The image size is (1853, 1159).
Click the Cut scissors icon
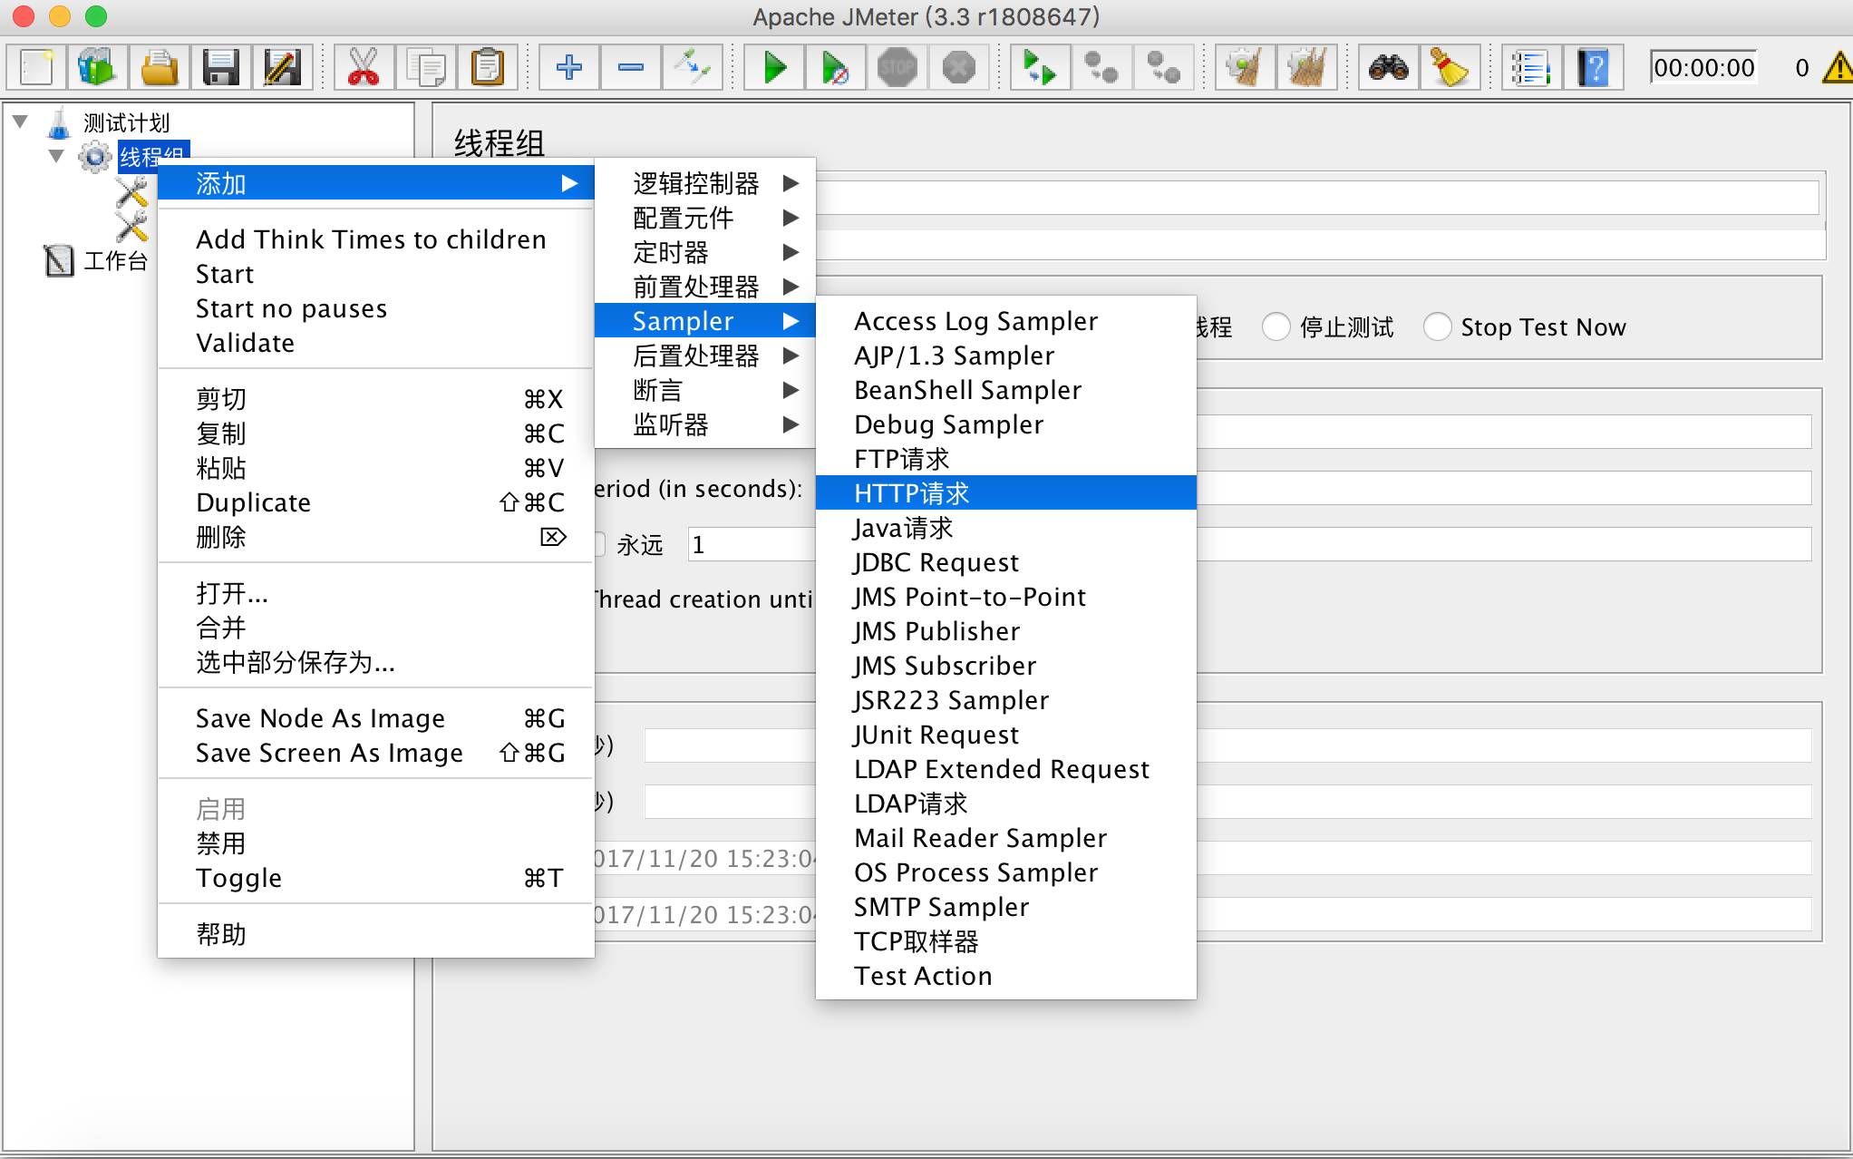pos(363,68)
